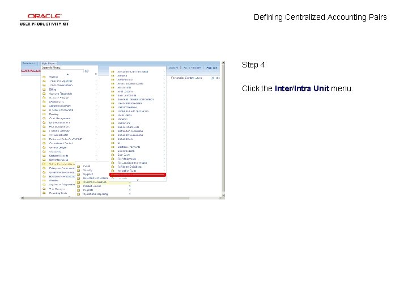
Task: Open the Asset Management menu item
Action: pos(60,106)
